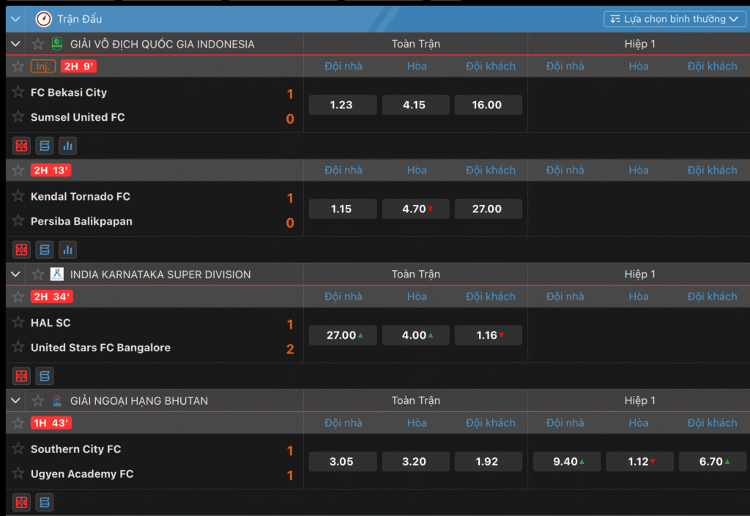Screen dimensions: 750x516
Task: Click the red pitch icon under United Stars FC Bangalore
Action: point(21,376)
